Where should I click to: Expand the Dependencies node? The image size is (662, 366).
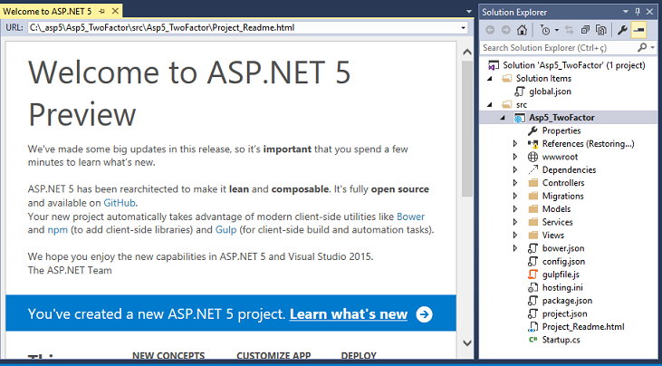(x=515, y=170)
